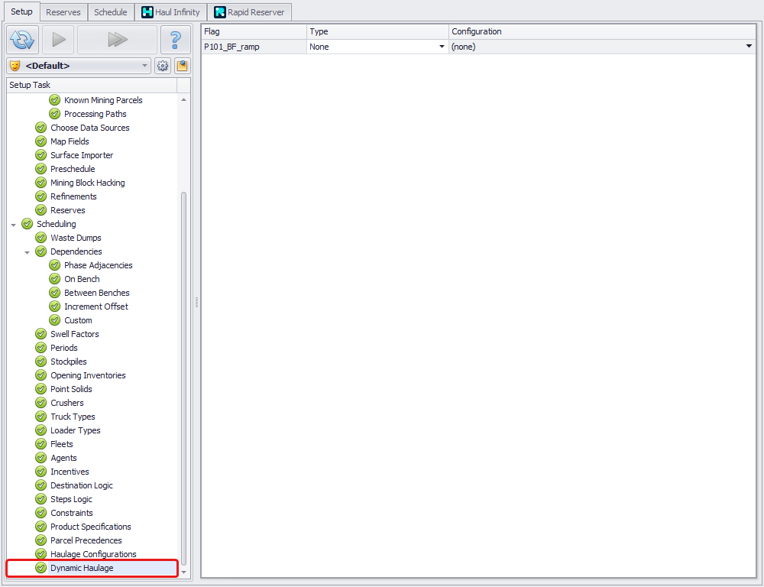Run single step play button
The image size is (764, 587).
pyautogui.click(x=59, y=40)
